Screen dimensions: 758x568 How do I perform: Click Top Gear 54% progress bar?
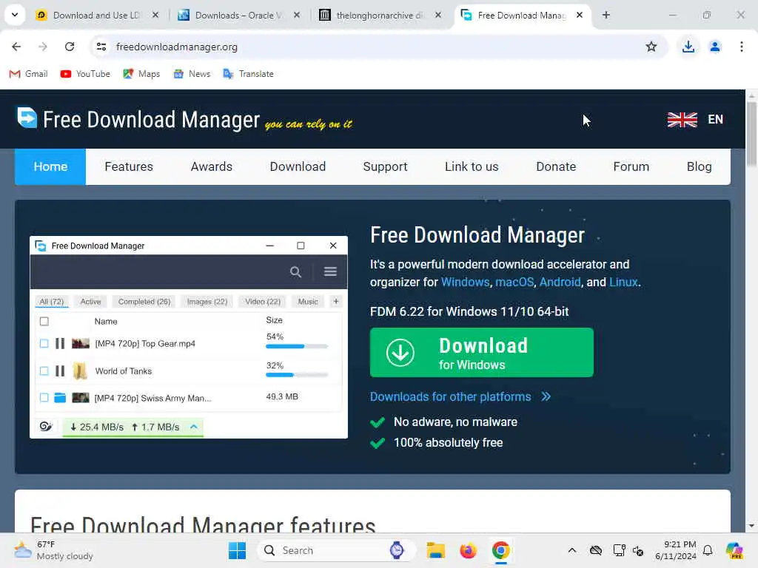pyautogui.click(x=297, y=346)
